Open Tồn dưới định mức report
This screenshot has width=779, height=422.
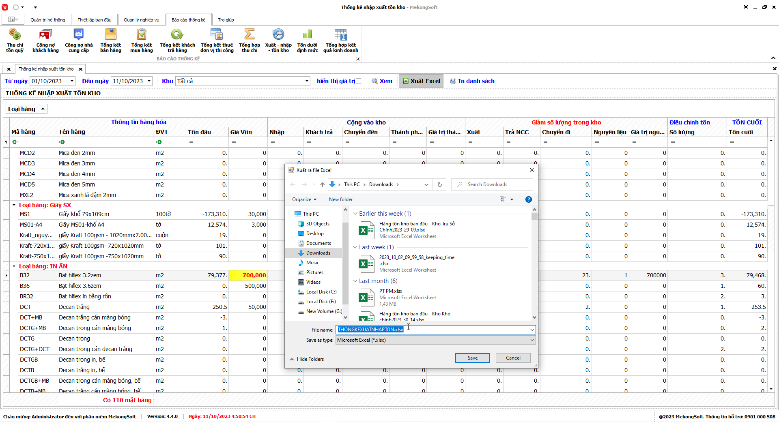tap(308, 41)
